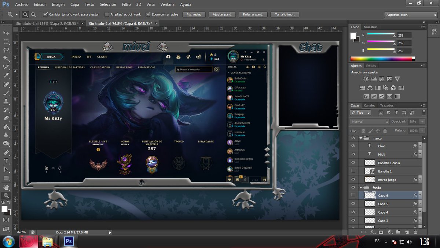This screenshot has width=440, height=248.
Task: Open the layer filter Tipo dropdown
Action: 361,113
